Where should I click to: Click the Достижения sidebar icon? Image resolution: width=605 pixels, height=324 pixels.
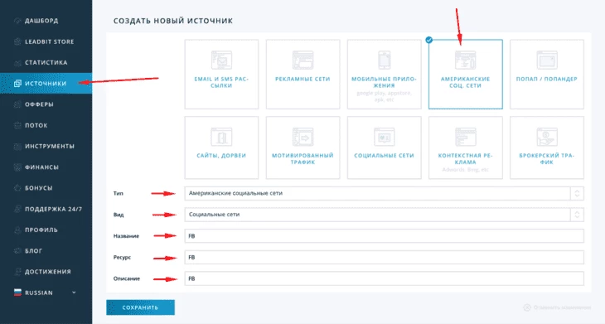pos(17,272)
